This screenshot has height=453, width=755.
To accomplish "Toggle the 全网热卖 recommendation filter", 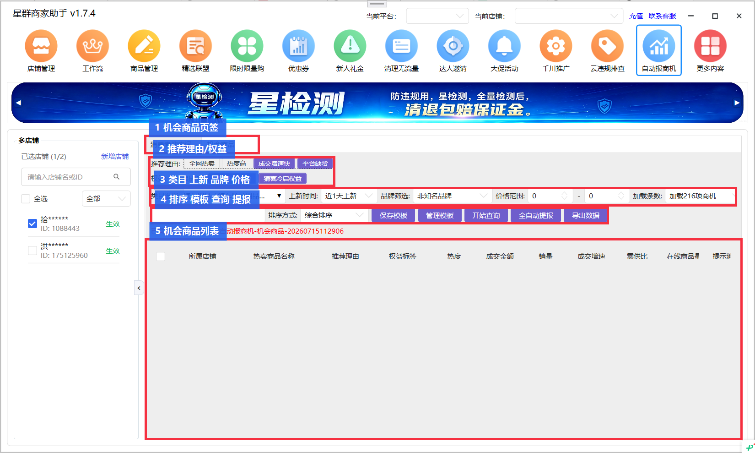I will 202,164.
